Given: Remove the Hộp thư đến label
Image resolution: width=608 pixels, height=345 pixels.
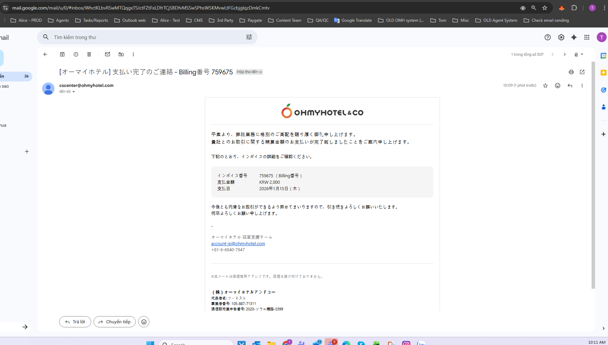Looking at the screenshot, I should point(261,72).
